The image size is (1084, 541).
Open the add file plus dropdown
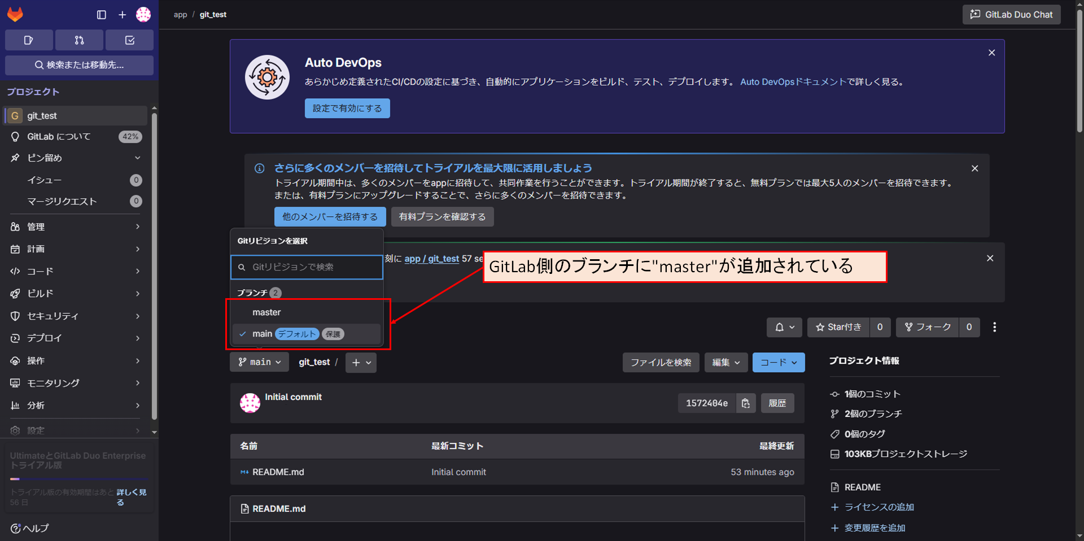(x=361, y=363)
